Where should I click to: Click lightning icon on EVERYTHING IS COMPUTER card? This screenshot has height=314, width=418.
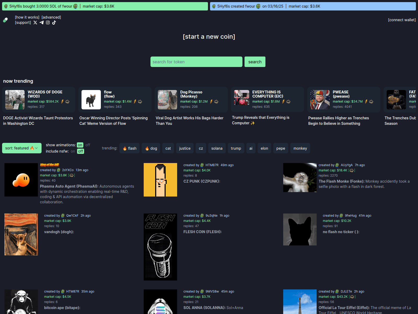[283, 102]
